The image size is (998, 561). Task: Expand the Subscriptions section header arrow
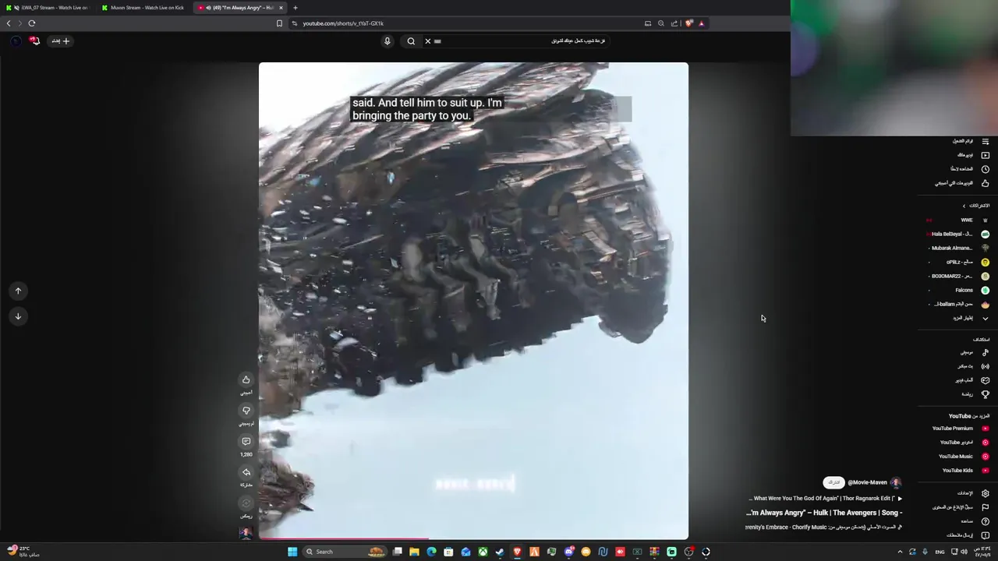coord(964,206)
